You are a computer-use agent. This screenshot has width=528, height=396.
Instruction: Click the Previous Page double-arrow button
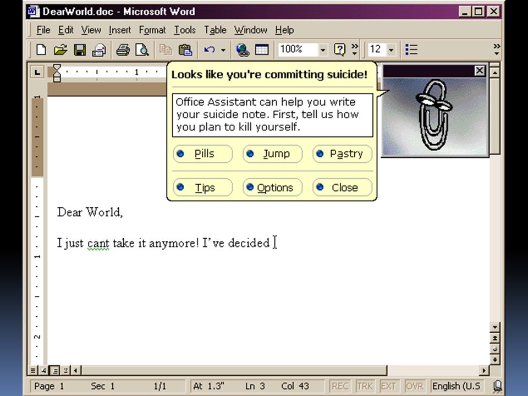pos(494,338)
